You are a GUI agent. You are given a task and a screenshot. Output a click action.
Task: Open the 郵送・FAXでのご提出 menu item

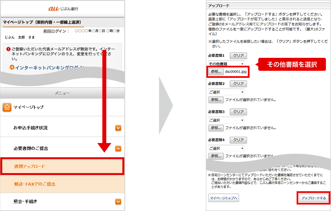coord(62,184)
